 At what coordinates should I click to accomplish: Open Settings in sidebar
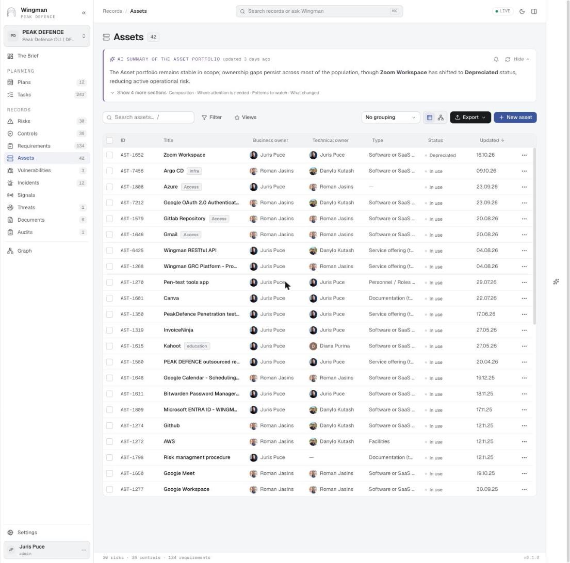[x=47, y=533]
